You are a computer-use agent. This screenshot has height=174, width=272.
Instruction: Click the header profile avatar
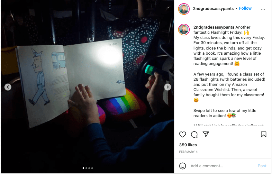click(184, 9)
